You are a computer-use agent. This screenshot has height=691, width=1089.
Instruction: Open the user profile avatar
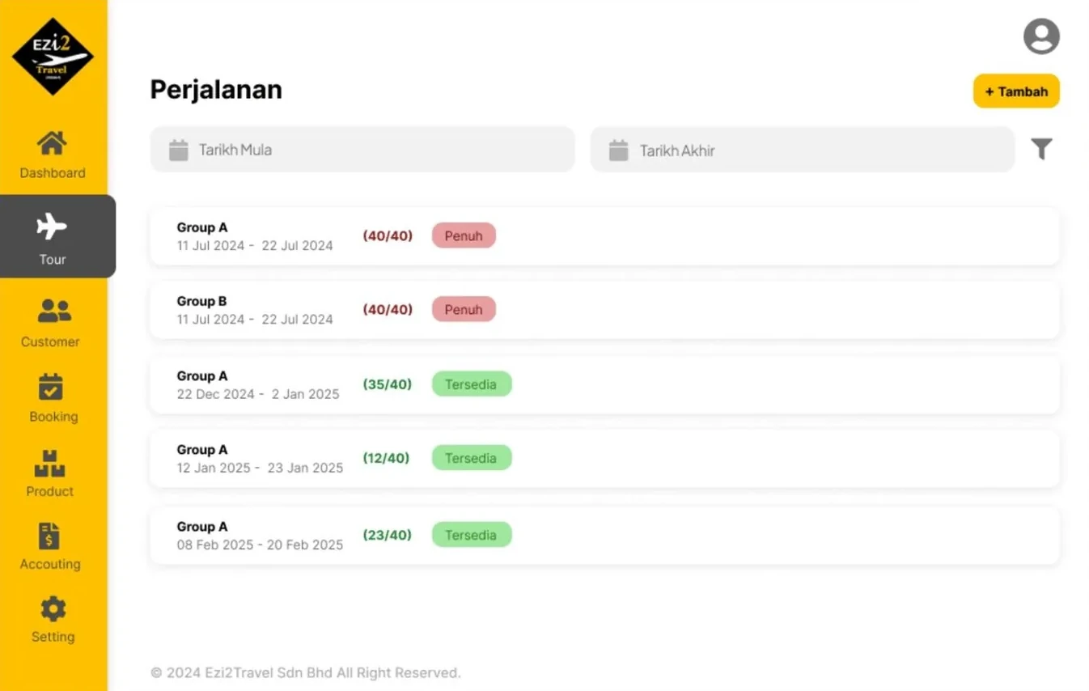click(1041, 36)
